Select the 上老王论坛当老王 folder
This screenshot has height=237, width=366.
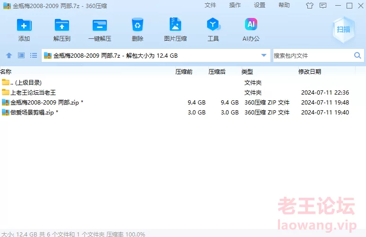click(183, 92)
